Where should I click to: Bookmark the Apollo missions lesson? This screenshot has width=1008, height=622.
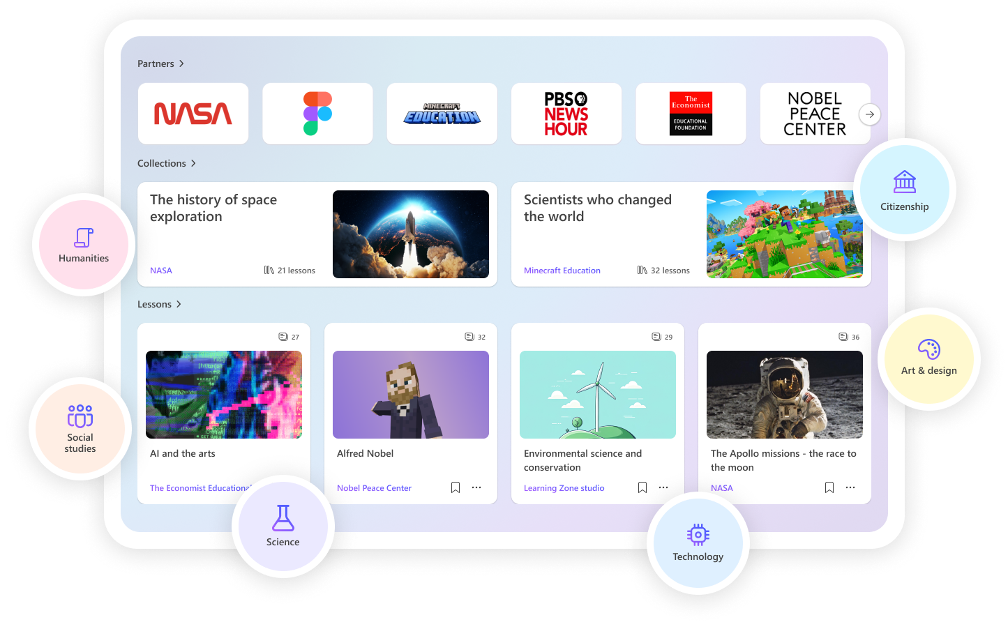point(829,487)
